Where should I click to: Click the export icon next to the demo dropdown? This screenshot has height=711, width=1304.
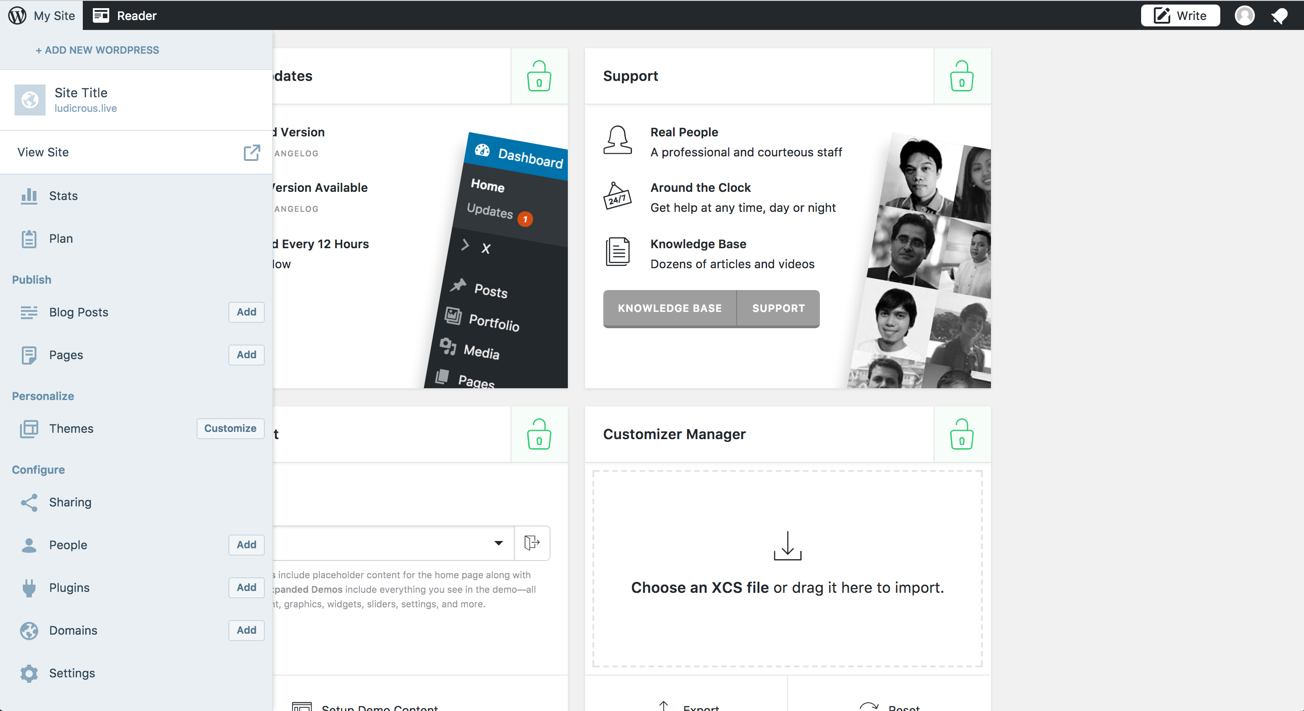coord(532,543)
